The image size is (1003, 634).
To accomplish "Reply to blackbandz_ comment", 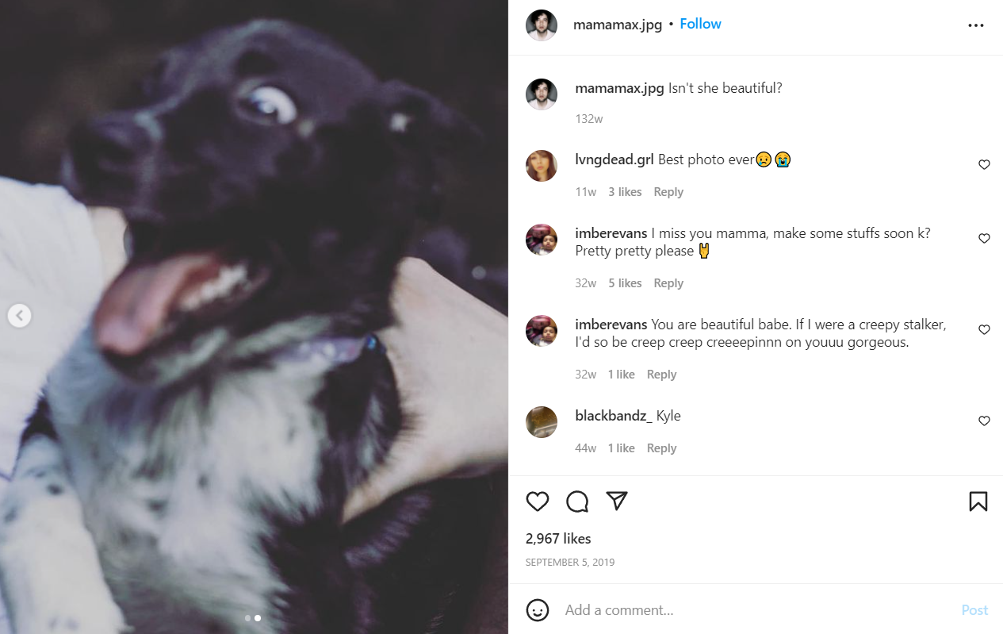I will point(661,448).
